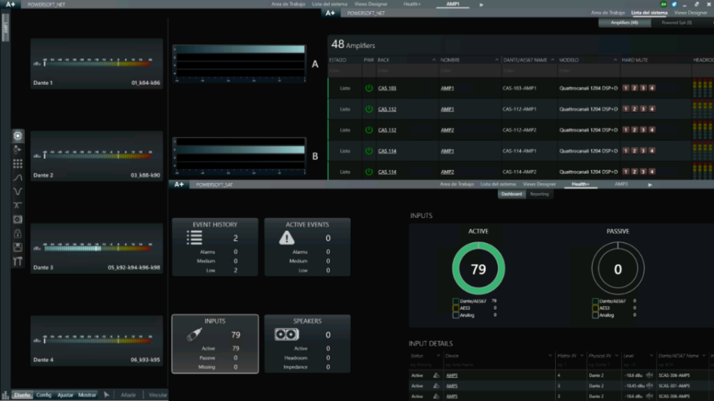This screenshot has height=401, width=714.
Task: Switch to the Reporting tab
Action: pyautogui.click(x=539, y=194)
